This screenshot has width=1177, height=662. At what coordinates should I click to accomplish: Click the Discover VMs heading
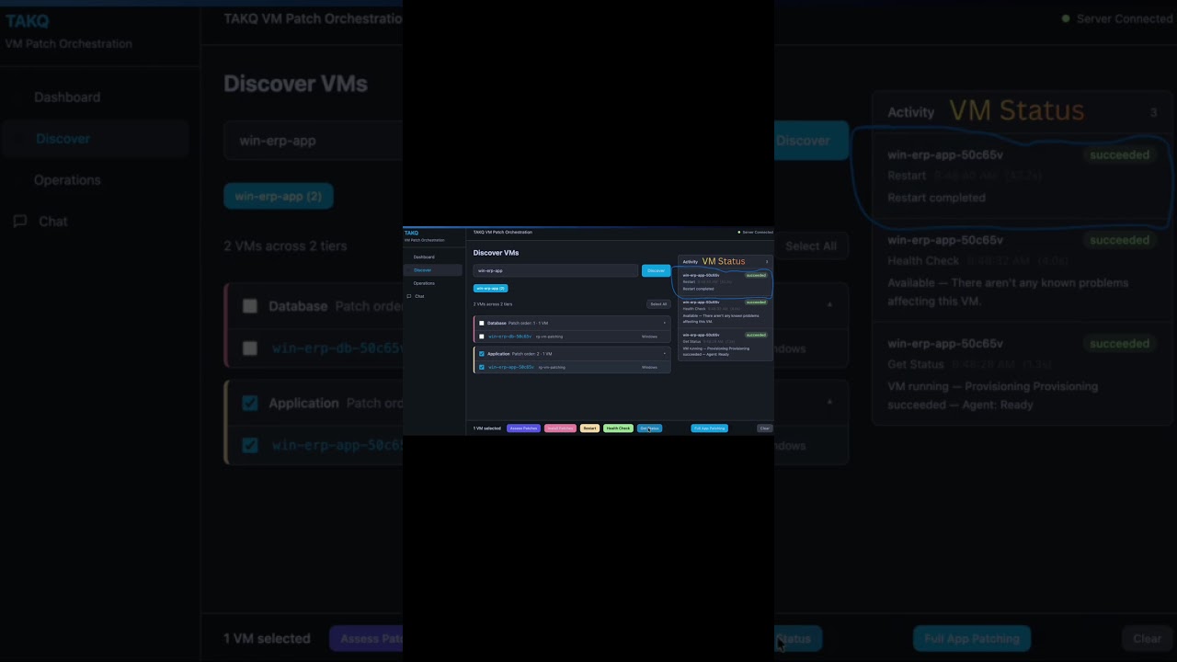(x=496, y=253)
